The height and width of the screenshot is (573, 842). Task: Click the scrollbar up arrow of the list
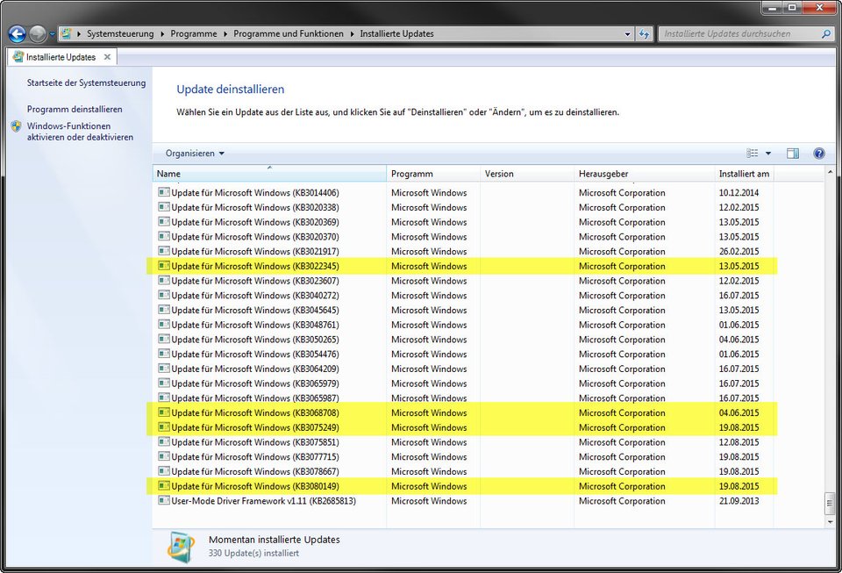coord(831,172)
